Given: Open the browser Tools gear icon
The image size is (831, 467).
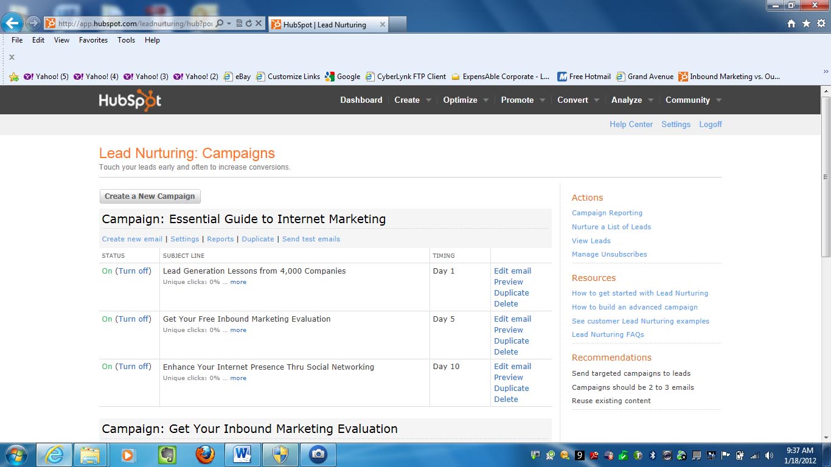Looking at the screenshot, I should pyautogui.click(x=821, y=24).
